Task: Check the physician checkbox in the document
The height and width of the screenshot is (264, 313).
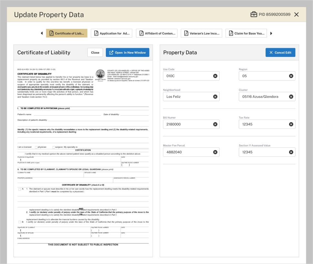Action: (36, 147)
